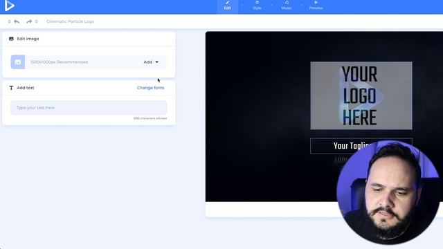This screenshot has height=249, width=443.
Task: Click the Add text T icon
Action: point(11,88)
